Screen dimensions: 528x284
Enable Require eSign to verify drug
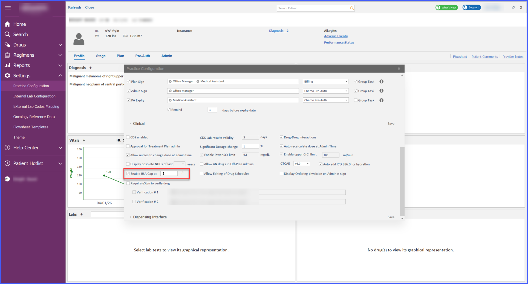(x=128, y=183)
